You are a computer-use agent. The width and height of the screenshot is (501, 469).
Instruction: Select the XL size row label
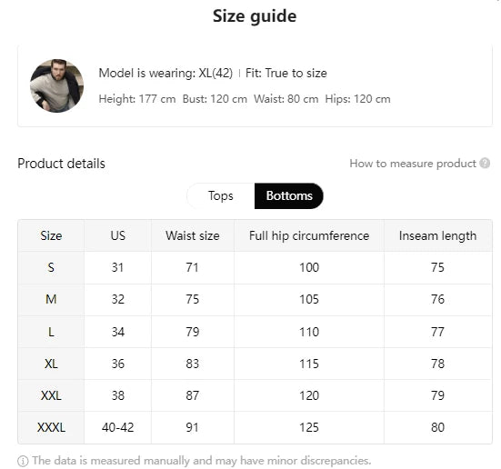tap(51, 364)
